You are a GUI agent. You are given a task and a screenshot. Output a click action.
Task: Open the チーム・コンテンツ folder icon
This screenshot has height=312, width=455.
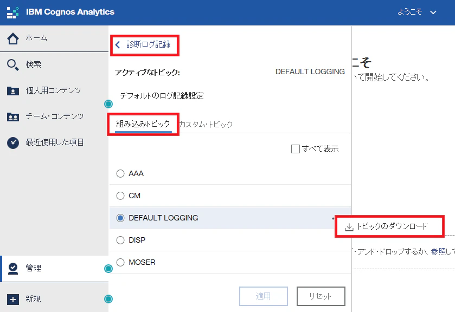(13, 117)
